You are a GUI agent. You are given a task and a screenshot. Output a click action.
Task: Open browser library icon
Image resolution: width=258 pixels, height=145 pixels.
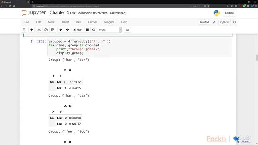[x=232, y=6]
